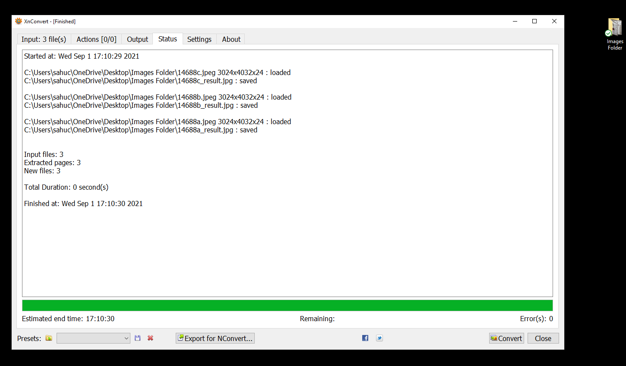Click the 14688b.jpeg loaded log line
This screenshot has width=626, height=366.
click(158, 97)
